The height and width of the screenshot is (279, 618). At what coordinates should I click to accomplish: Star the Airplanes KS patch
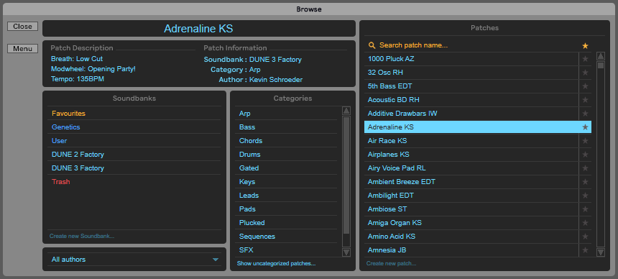click(x=585, y=155)
